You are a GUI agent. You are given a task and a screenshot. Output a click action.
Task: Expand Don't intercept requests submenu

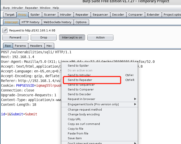click(x=99, y=143)
